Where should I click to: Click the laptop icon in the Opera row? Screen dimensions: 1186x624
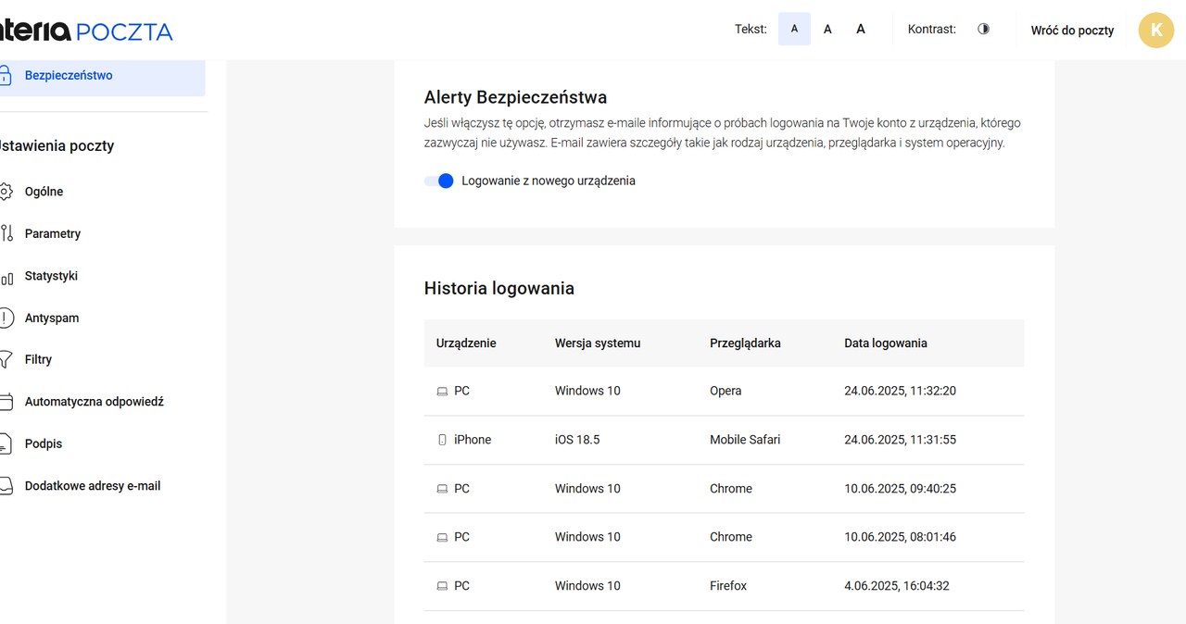(x=442, y=392)
